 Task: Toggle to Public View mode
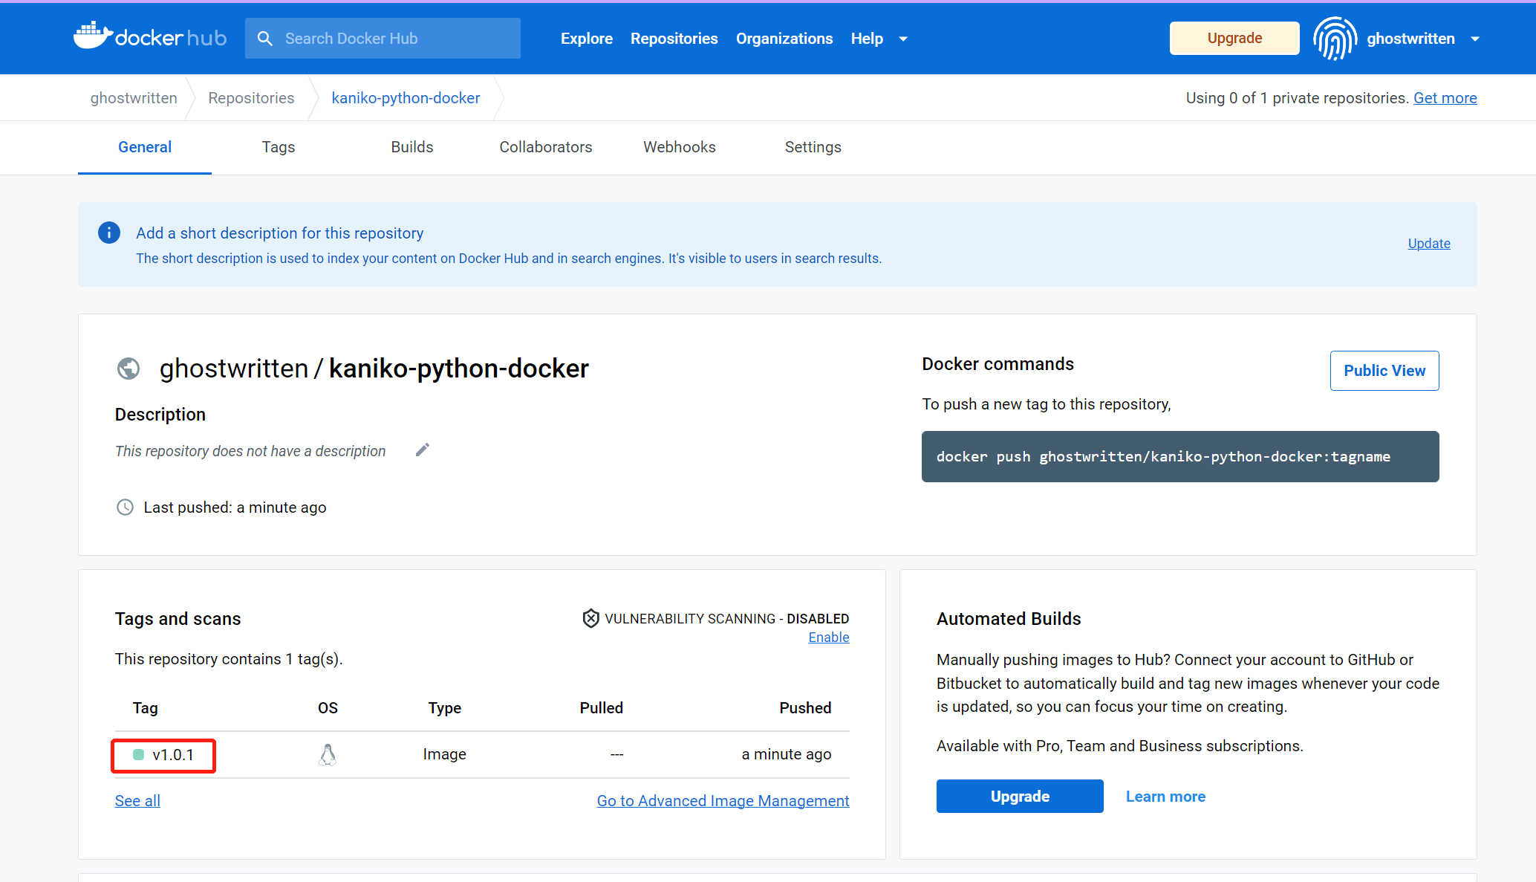click(1385, 370)
